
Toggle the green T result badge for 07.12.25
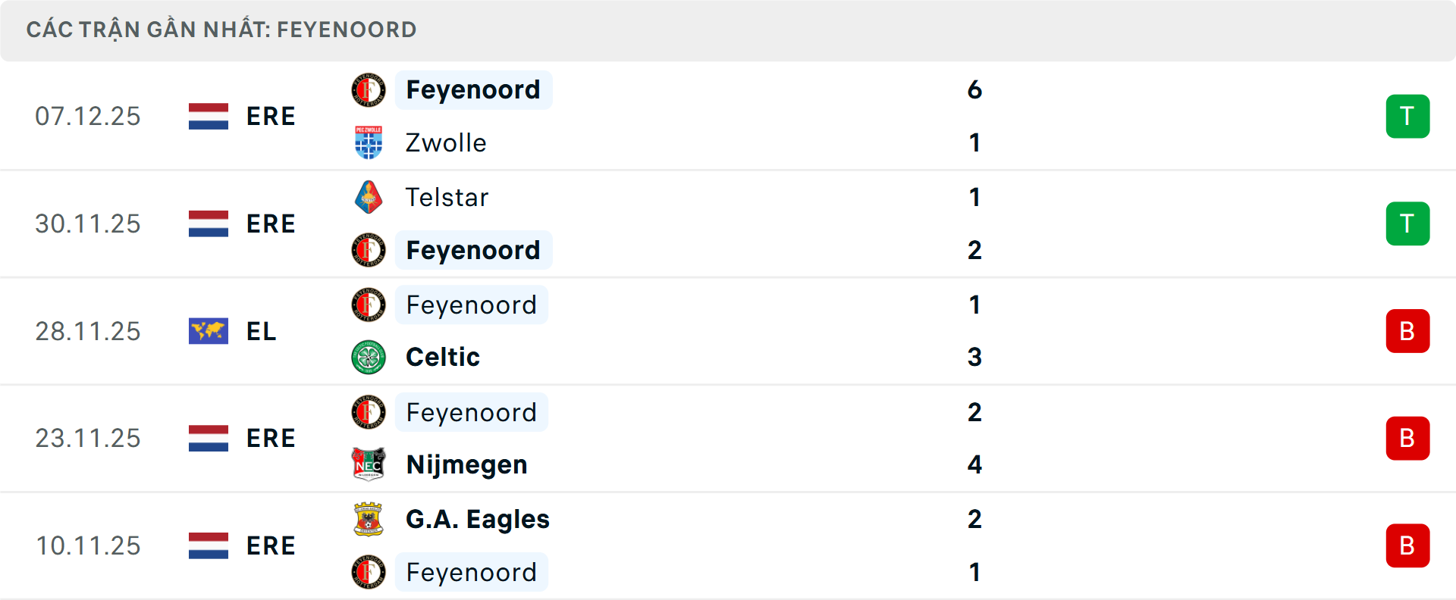(x=1407, y=116)
